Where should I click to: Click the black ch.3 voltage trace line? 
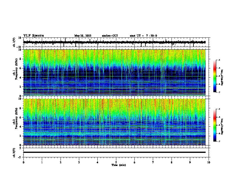[115, 152]
